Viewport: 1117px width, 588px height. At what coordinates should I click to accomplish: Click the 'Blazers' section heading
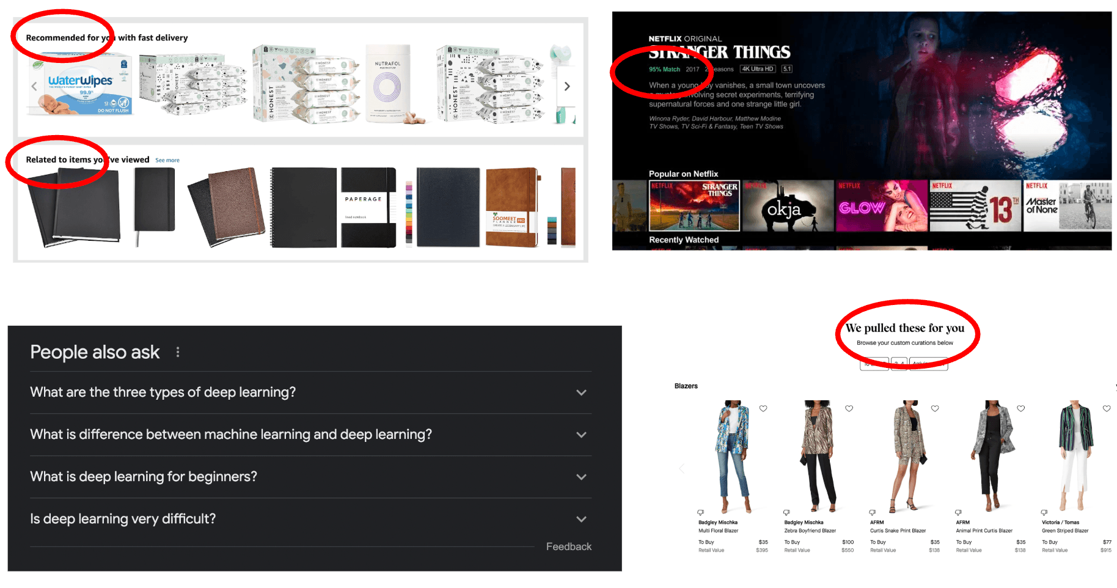(x=686, y=386)
